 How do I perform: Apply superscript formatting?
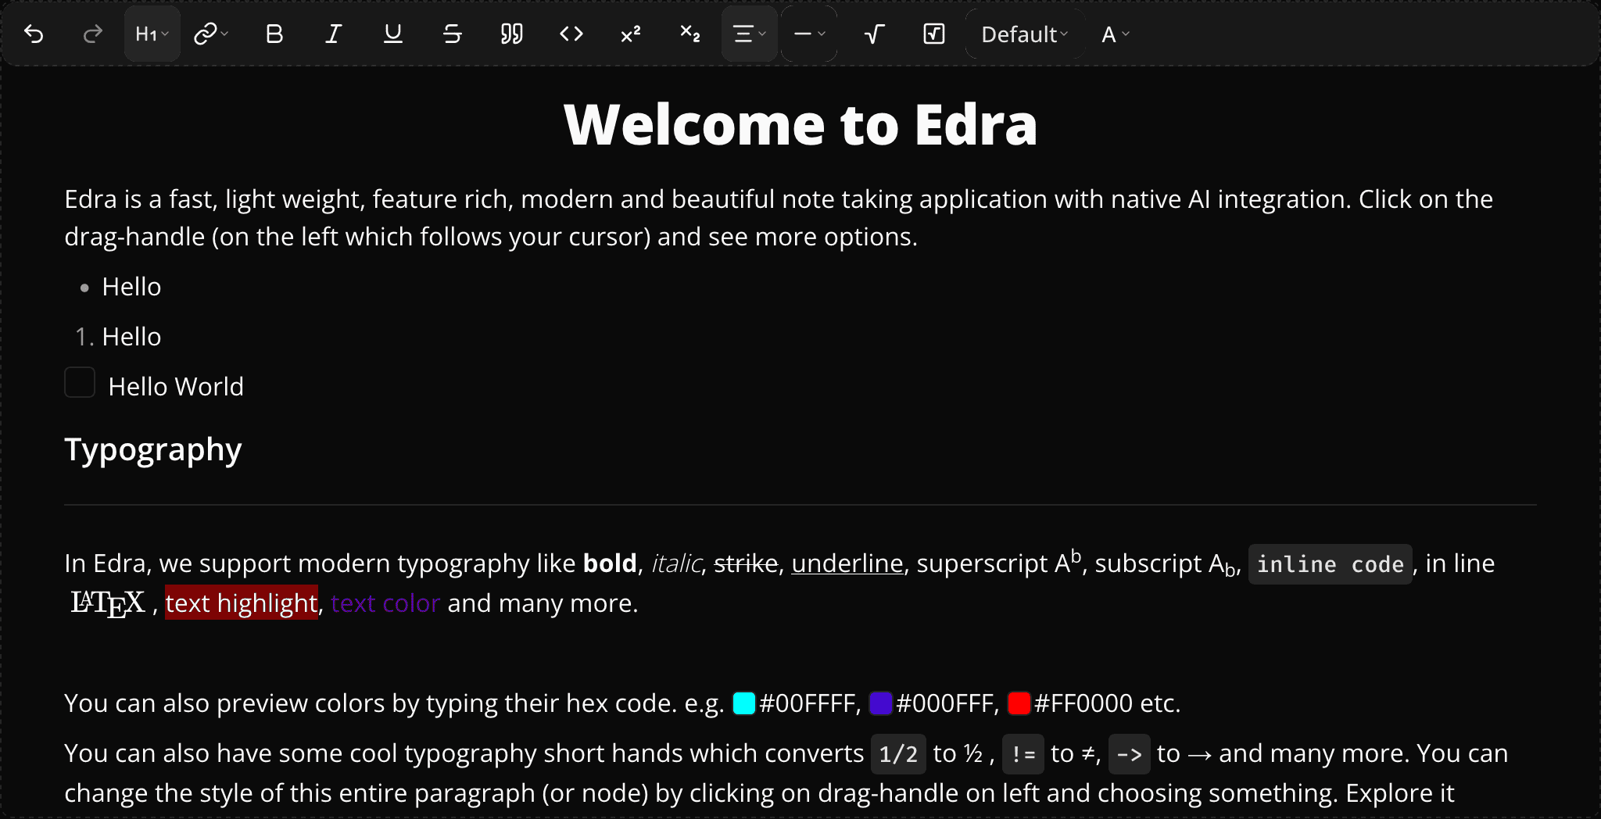point(630,34)
